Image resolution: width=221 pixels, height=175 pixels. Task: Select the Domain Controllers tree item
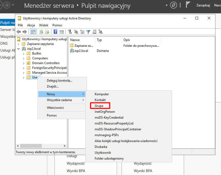46,63
